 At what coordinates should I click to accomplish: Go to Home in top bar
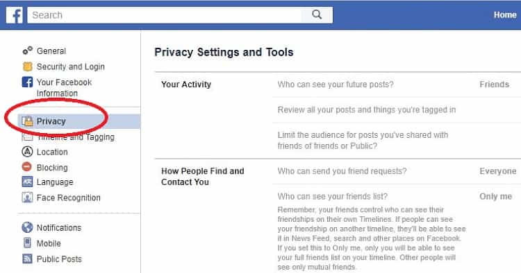tap(505, 15)
